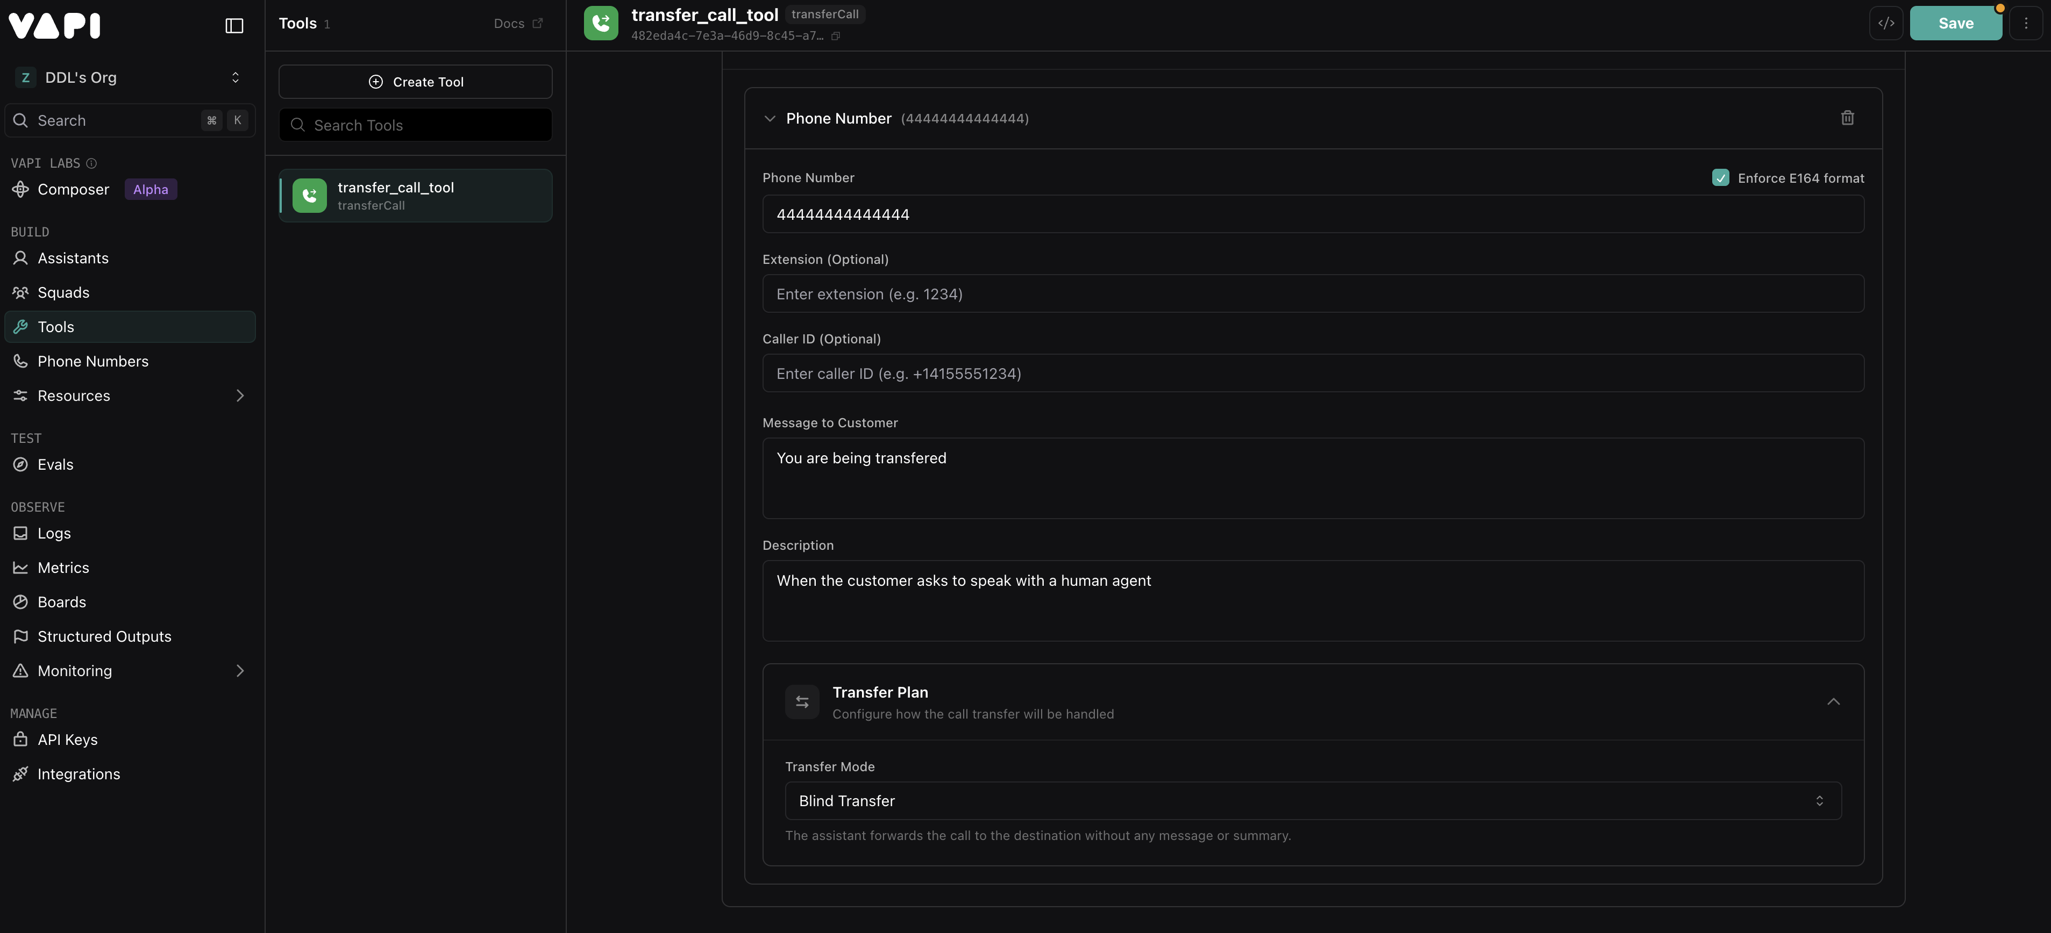Copy the tool ID with copy icon
Image resolution: width=2051 pixels, height=933 pixels.
point(835,37)
